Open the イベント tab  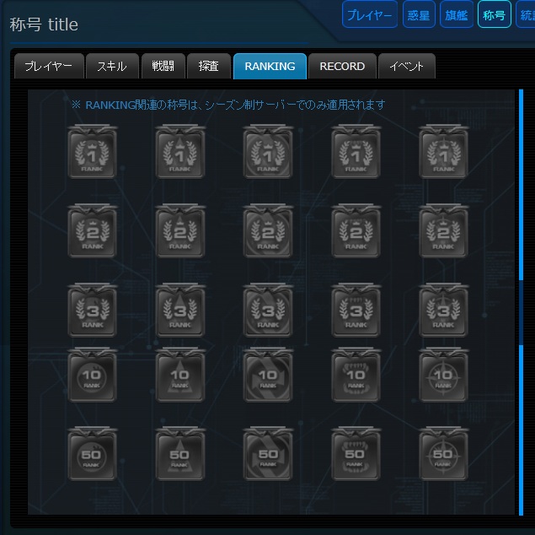(x=407, y=67)
